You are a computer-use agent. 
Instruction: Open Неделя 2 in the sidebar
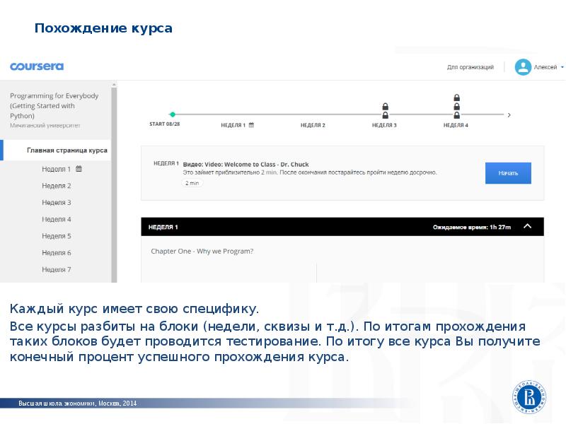57,186
